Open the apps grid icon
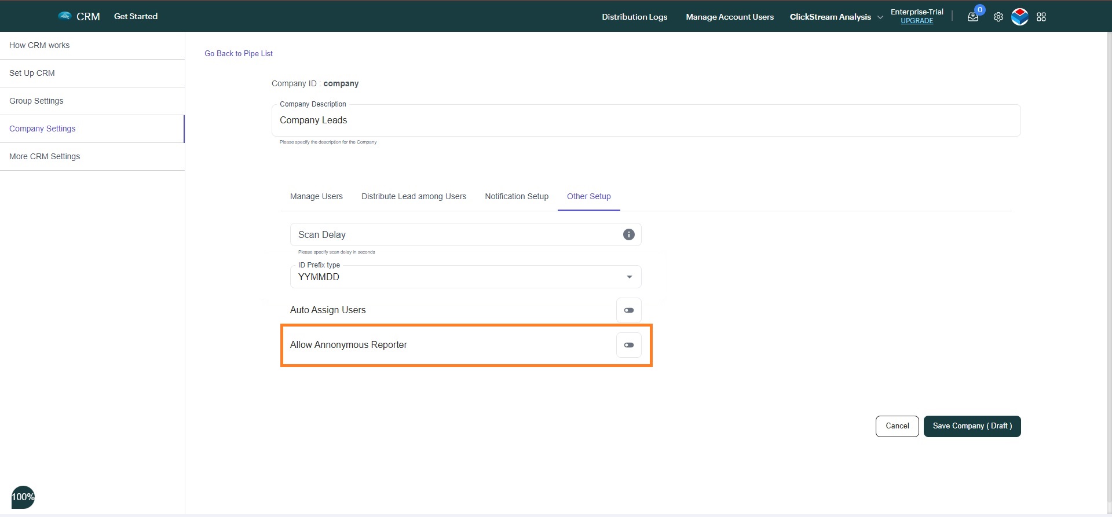 pyautogui.click(x=1041, y=17)
